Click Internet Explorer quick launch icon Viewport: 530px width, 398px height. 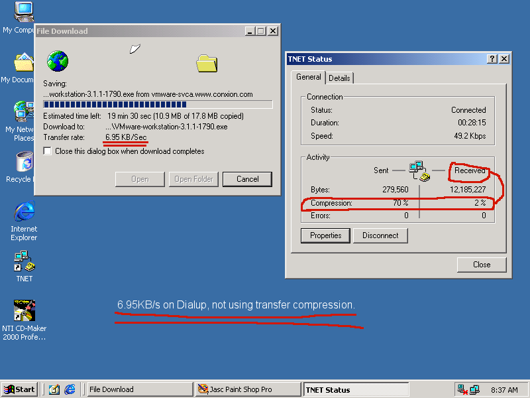pyautogui.click(x=70, y=389)
